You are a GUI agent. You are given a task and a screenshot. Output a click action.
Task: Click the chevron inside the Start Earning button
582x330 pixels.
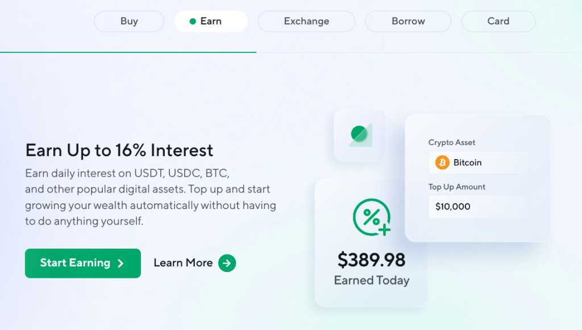pos(119,263)
